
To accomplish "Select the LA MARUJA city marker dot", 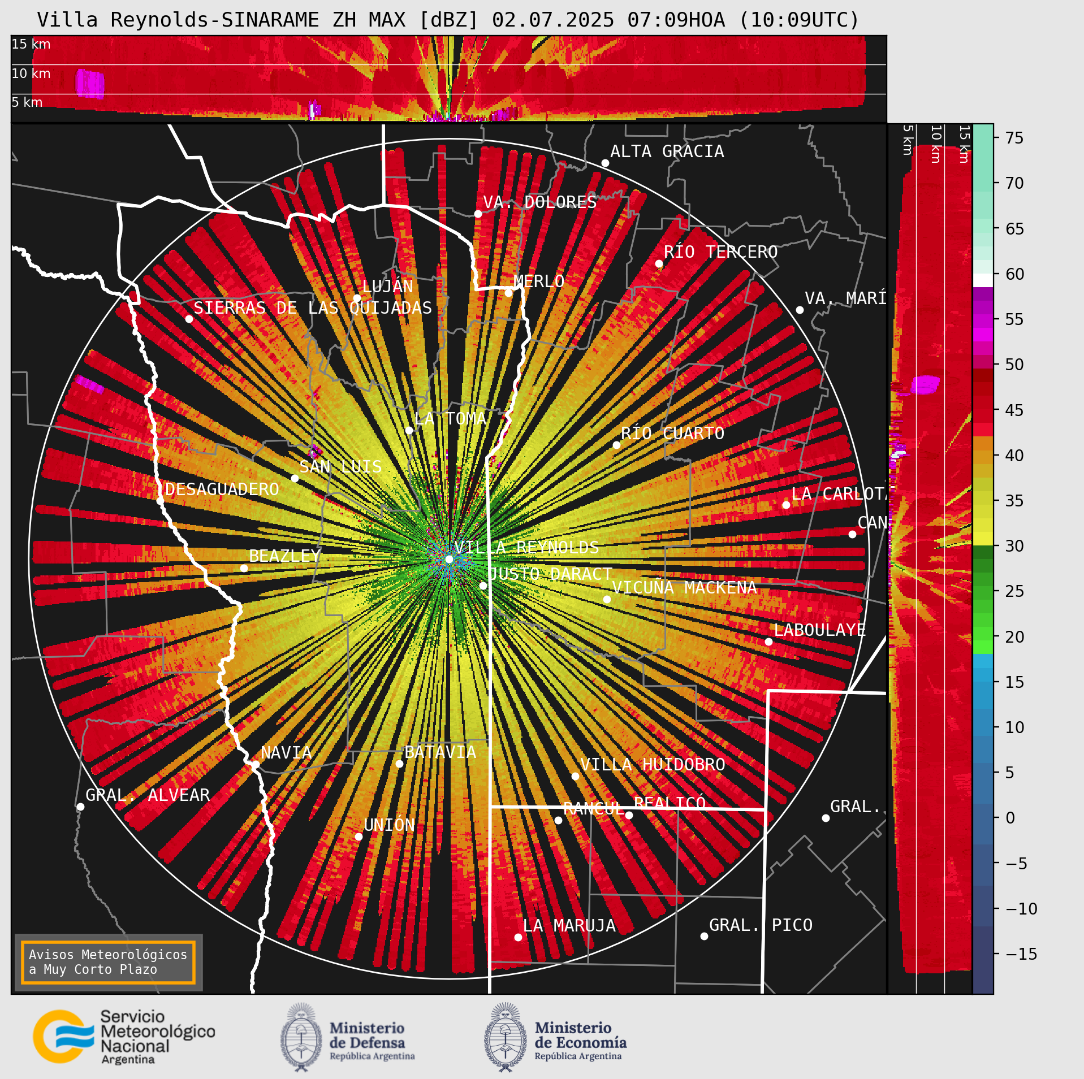I will click(x=518, y=937).
